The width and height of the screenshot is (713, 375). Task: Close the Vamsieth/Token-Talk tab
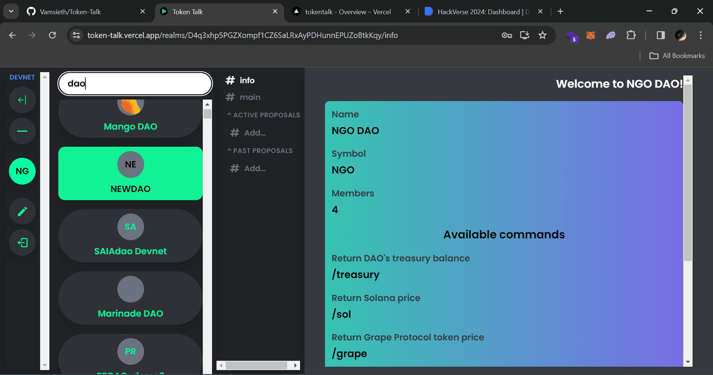click(x=143, y=11)
